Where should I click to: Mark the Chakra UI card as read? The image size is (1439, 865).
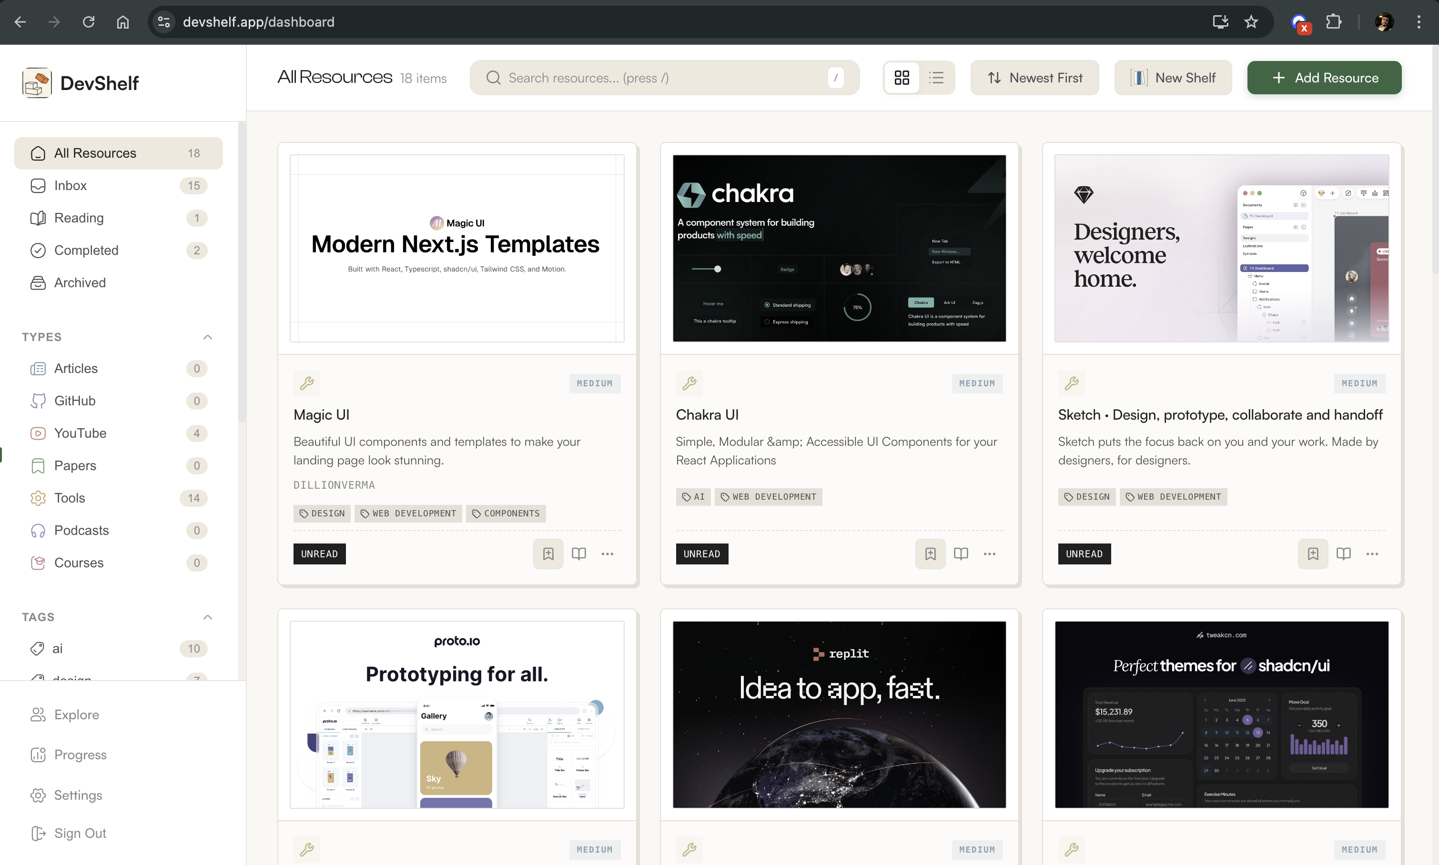701,554
